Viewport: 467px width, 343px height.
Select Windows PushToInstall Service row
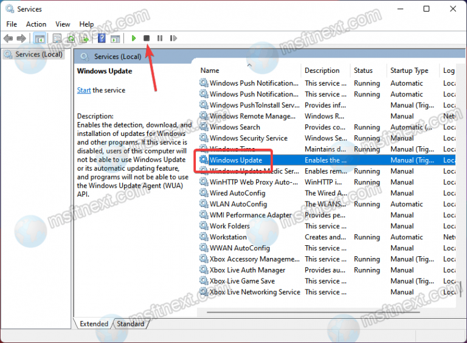click(327, 105)
